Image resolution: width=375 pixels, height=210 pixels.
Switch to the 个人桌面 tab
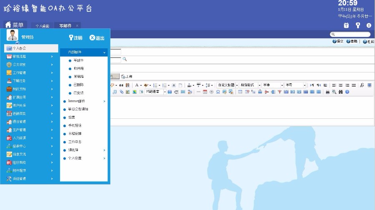tap(42, 26)
